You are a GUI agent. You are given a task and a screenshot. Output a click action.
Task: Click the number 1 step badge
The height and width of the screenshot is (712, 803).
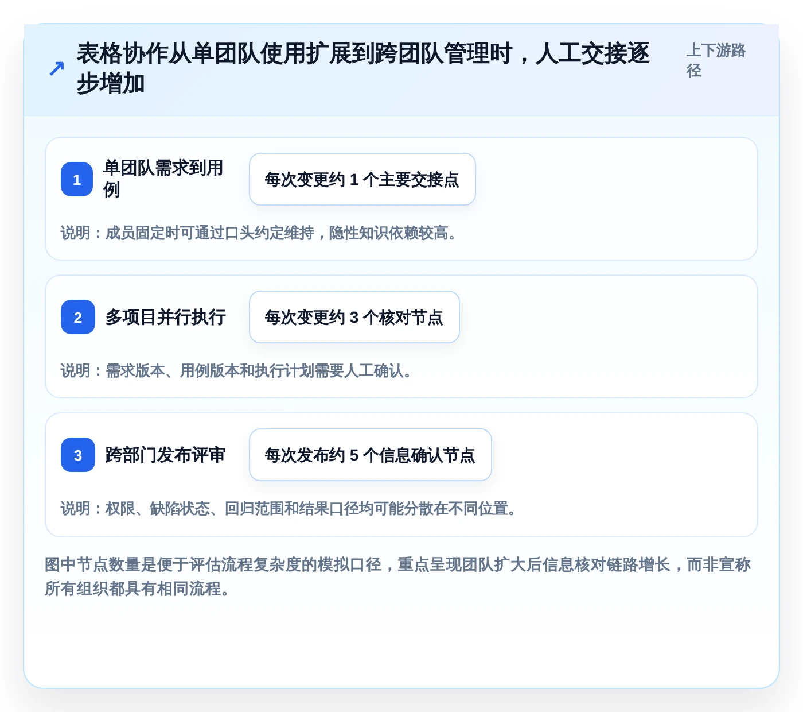[77, 179]
